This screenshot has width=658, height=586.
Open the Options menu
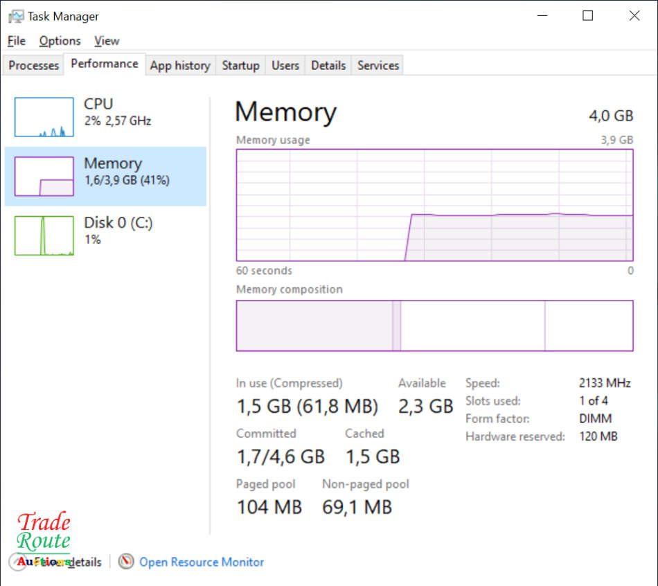pos(60,41)
